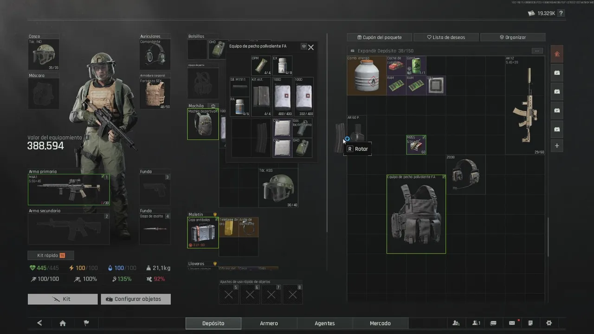
Task: Click quick-use slot number 8
Action: pyautogui.click(x=292, y=294)
